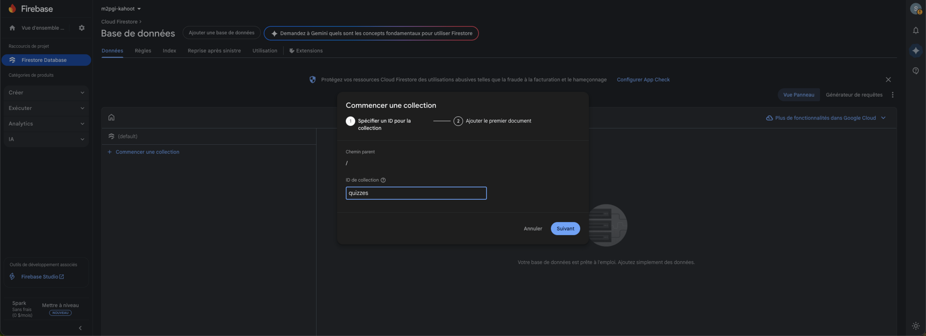Expand Plus de fonctionnalités dans Google Cloud
The width and height of the screenshot is (926, 336).
coord(826,118)
